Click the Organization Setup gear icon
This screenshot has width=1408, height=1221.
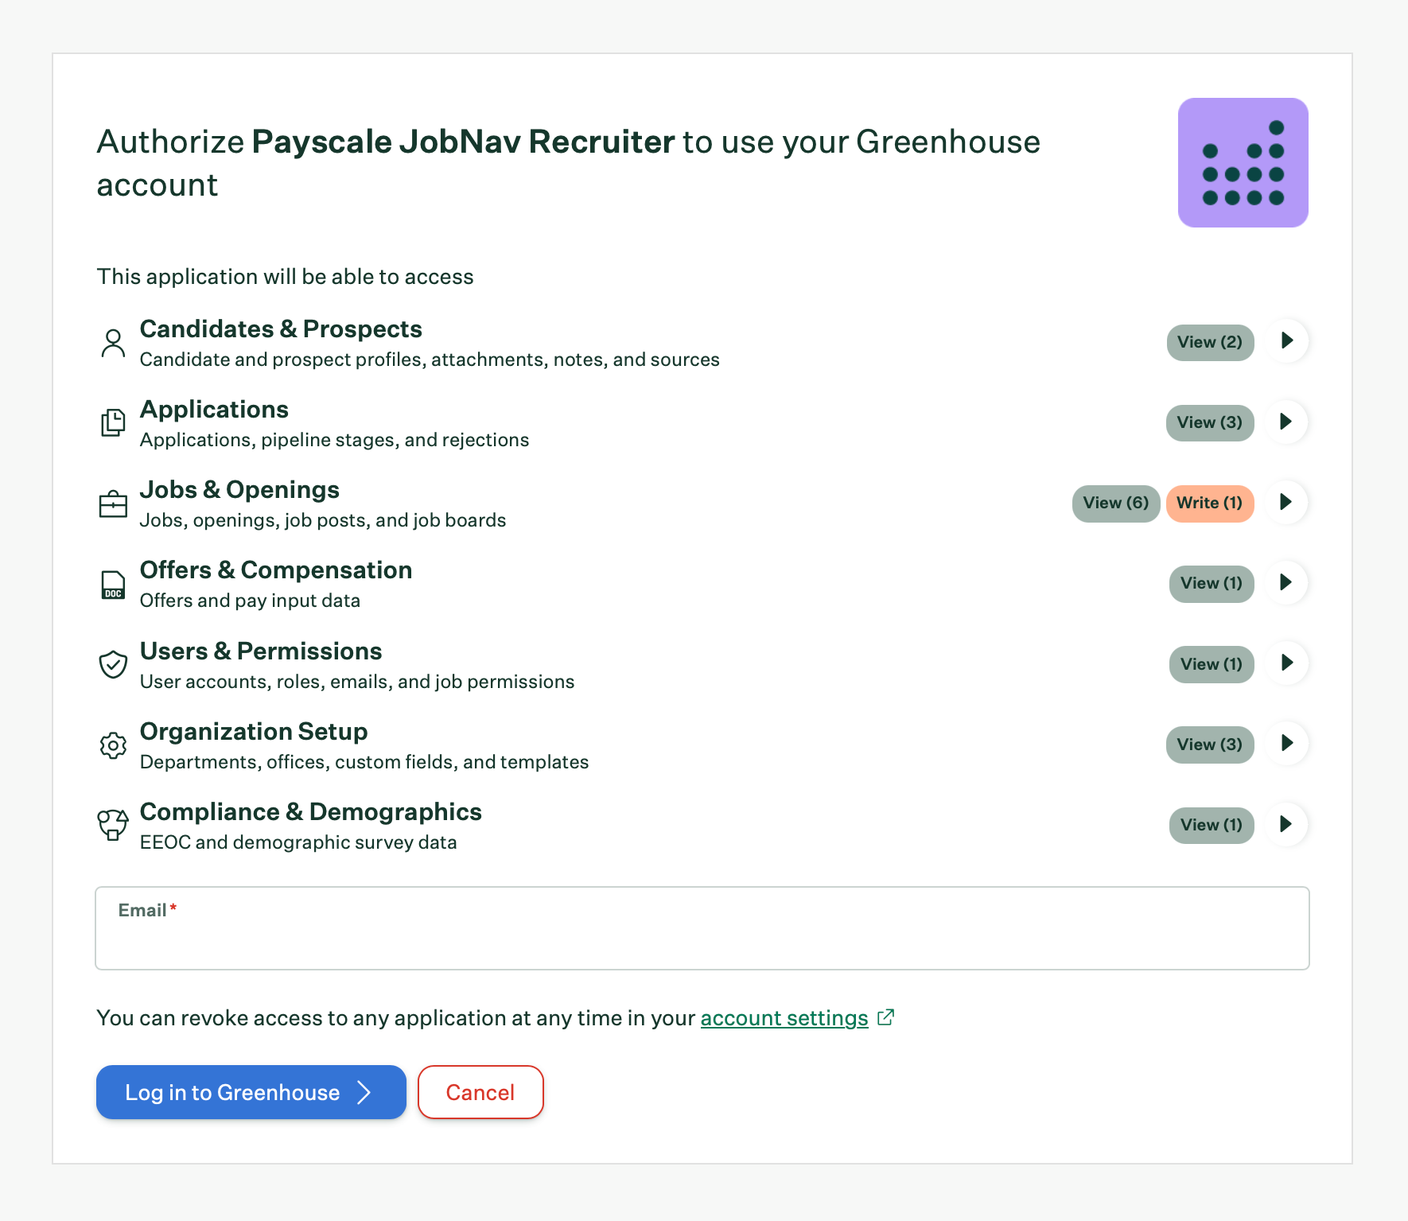pos(113,745)
